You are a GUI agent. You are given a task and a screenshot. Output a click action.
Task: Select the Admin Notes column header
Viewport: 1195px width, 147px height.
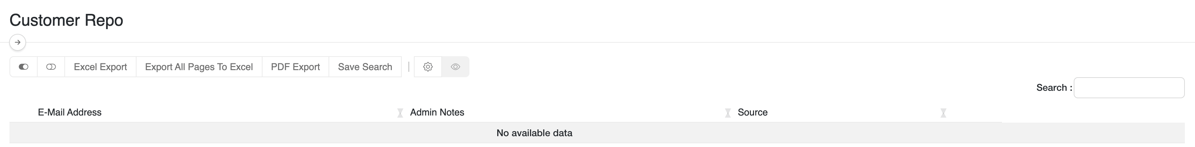(437, 112)
